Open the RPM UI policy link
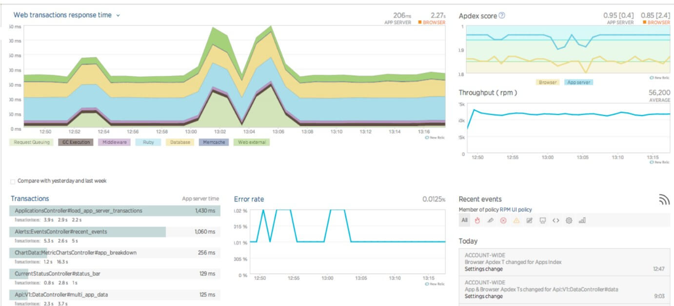Screen dimensions: 674x306 click(515, 210)
